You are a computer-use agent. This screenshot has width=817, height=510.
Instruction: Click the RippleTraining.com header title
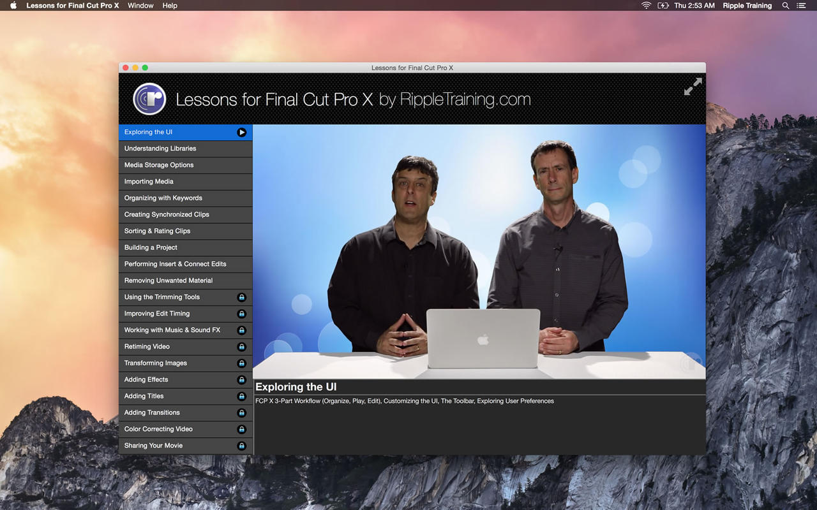tap(353, 99)
